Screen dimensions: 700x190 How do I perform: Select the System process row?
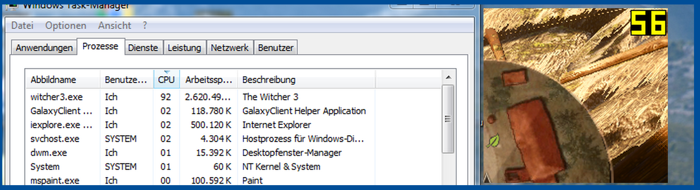point(234,166)
